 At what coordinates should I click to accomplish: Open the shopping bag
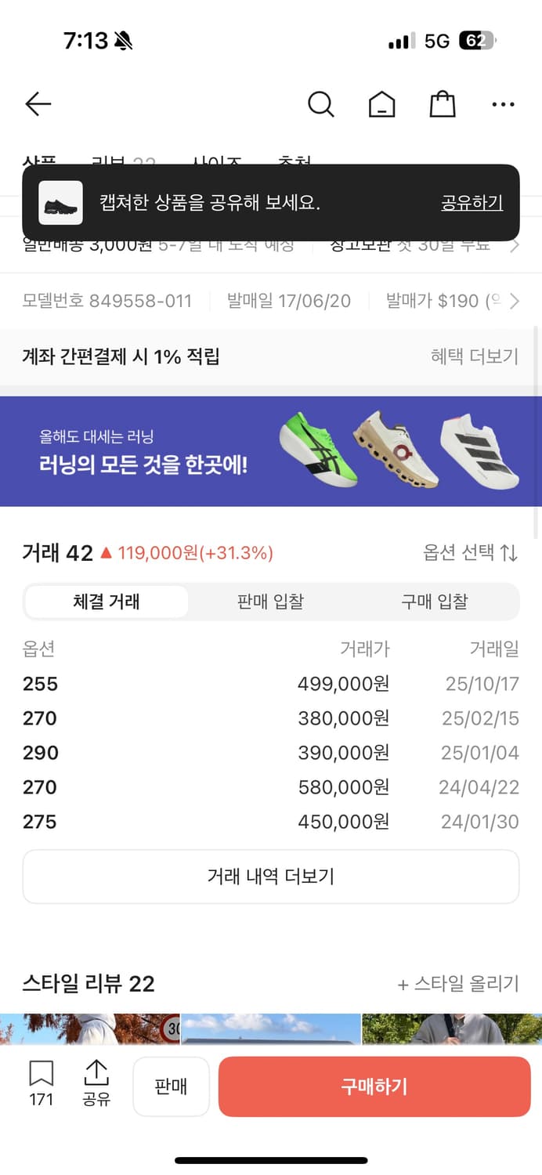click(x=442, y=103)
